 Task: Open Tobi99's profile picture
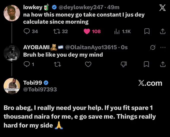[x=12, y=86]
